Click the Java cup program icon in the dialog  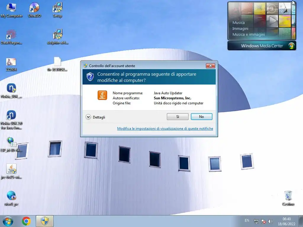[x=102, y=95]
